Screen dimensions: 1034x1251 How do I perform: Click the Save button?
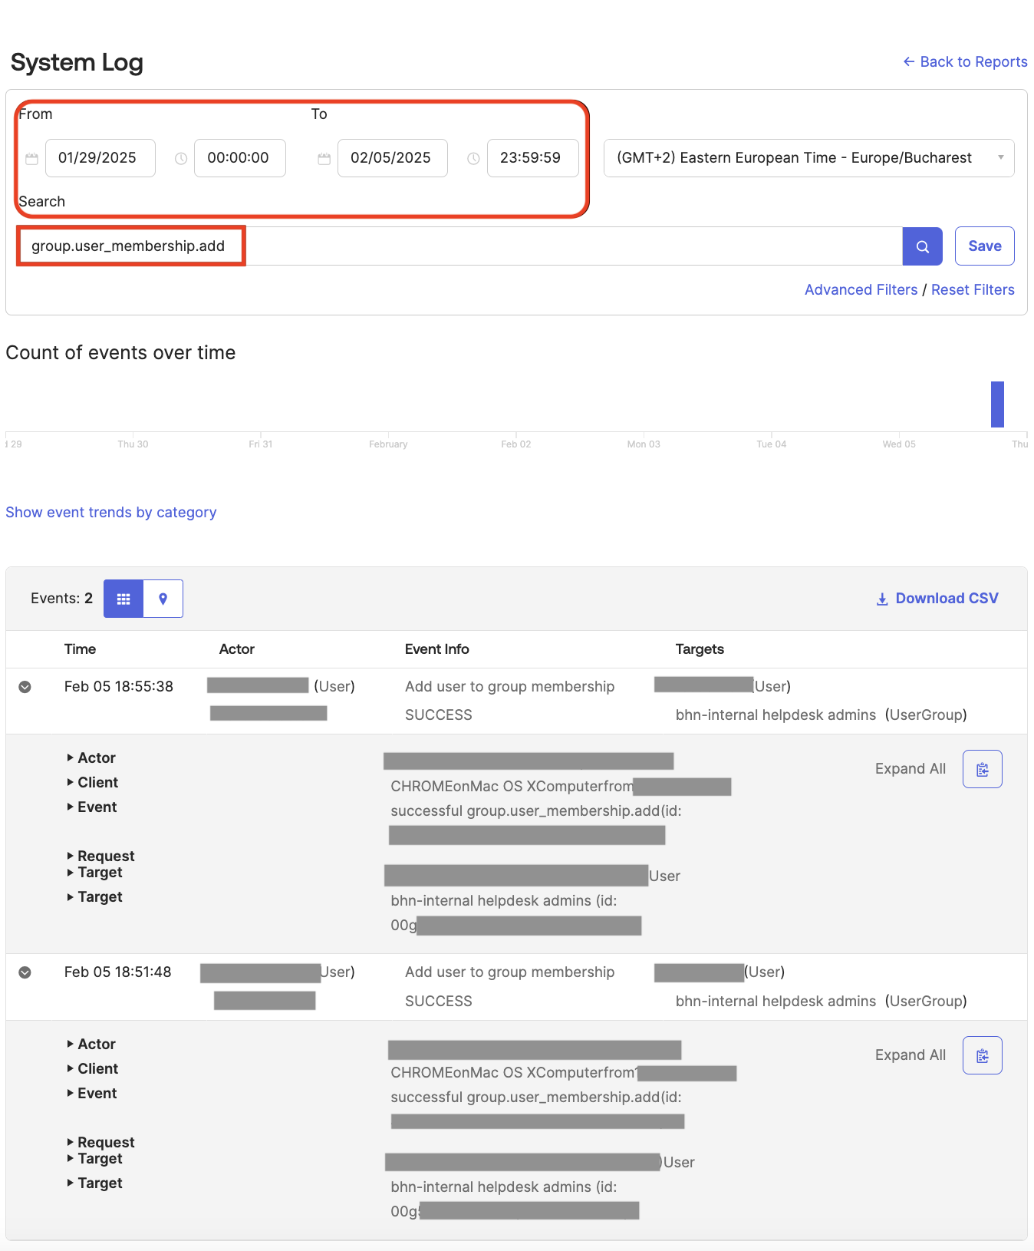984,246
